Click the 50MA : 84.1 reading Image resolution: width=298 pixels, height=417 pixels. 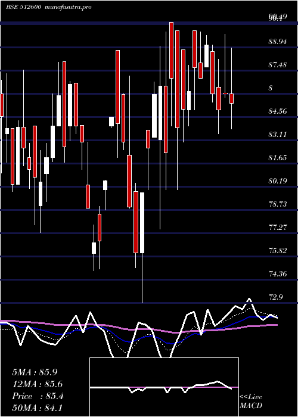(x=38, y=408)
